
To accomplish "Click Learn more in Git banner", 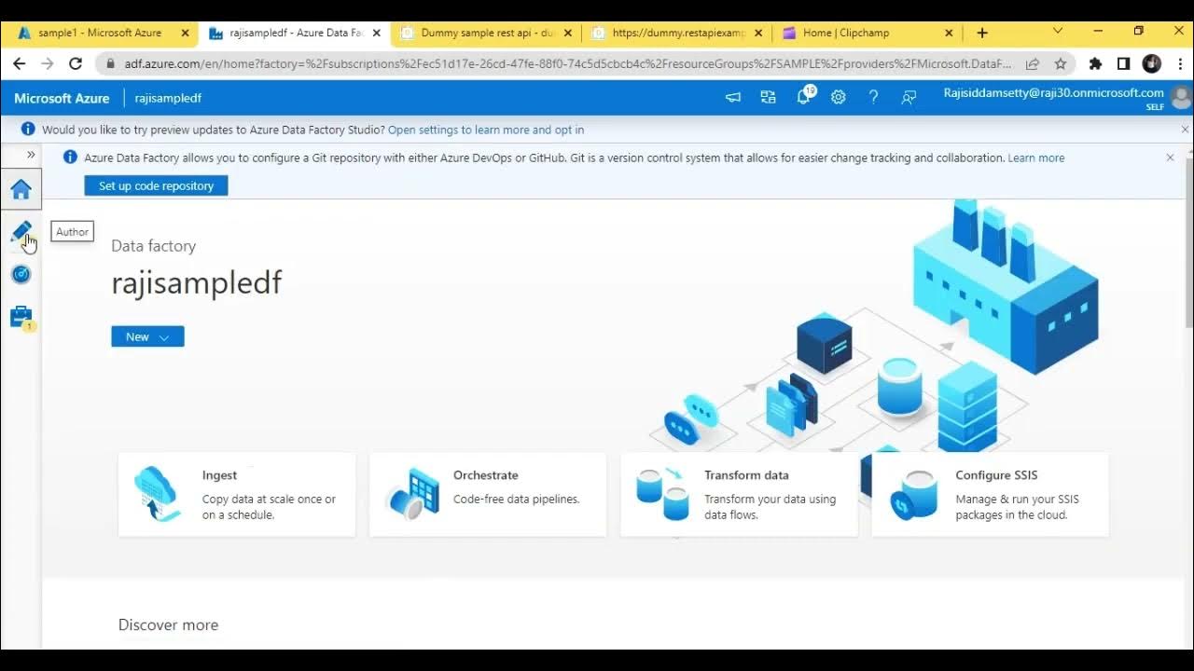I will pos(1036,157).
